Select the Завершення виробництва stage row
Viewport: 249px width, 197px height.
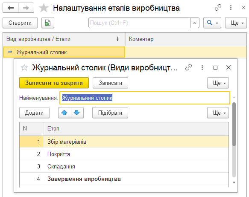[124, 179]
